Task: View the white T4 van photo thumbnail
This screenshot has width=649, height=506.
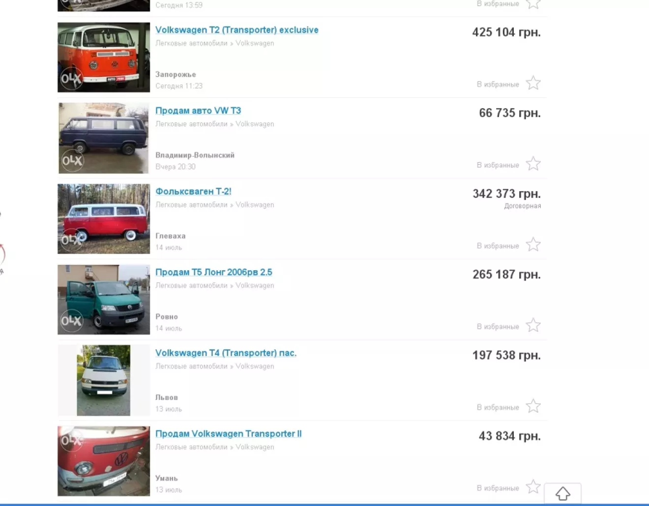Action: point(104,381)
